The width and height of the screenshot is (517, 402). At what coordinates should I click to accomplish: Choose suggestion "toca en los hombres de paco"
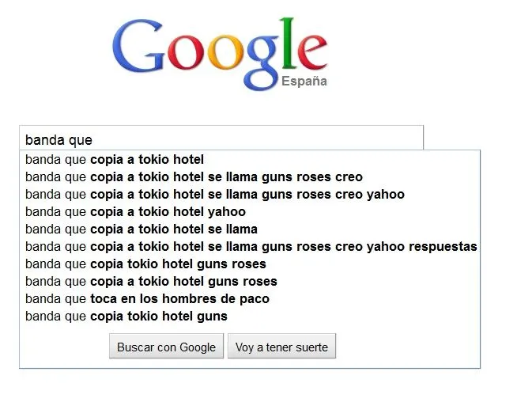pos(147,299)
